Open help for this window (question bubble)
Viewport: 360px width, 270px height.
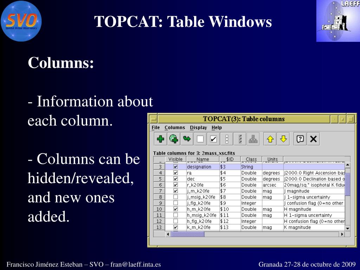pyautogui.click(x=300, y=139)
